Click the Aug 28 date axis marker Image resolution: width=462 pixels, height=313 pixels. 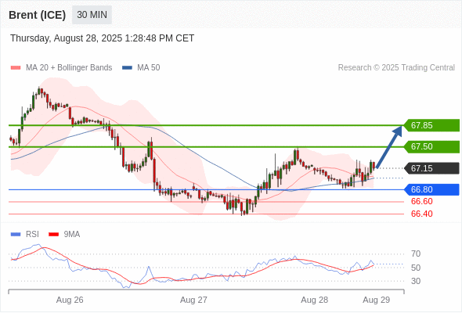pos(314,300)
